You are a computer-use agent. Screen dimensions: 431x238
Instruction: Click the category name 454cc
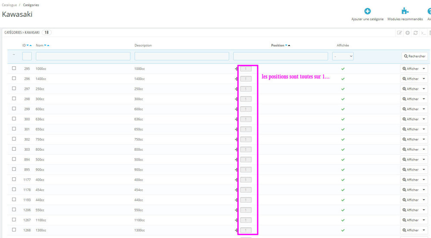click(40, 190)
